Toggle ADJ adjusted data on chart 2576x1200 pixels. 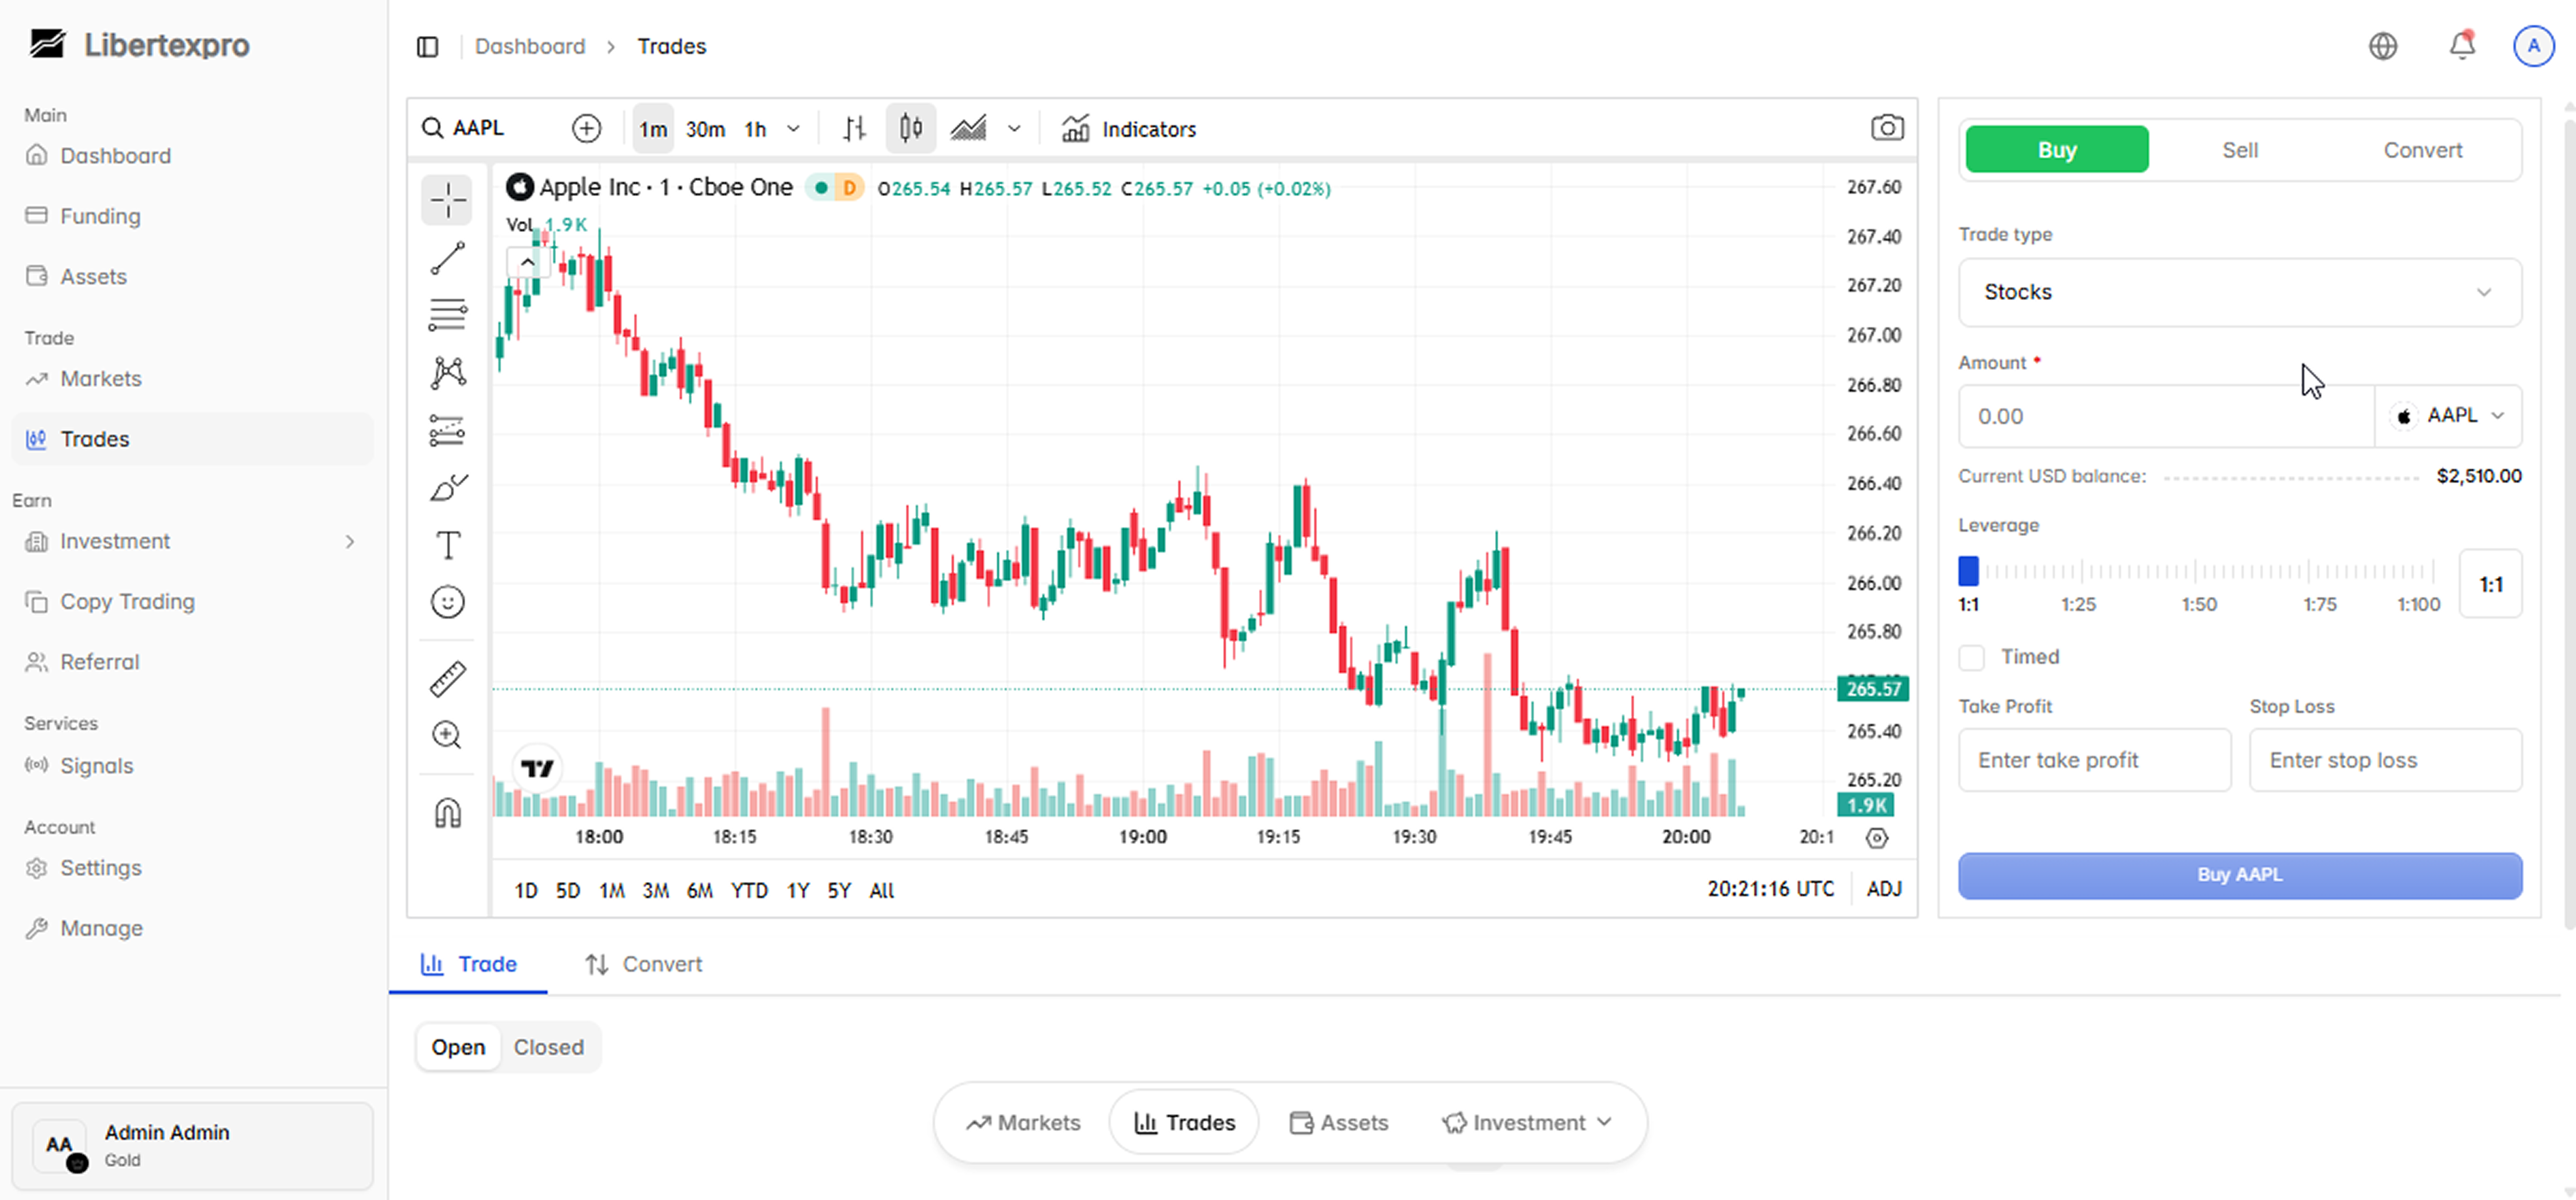pyautogui.click(x=1883, y=889)
